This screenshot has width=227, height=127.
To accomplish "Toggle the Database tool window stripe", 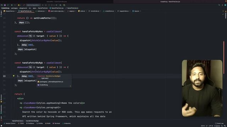I will 226,14.
